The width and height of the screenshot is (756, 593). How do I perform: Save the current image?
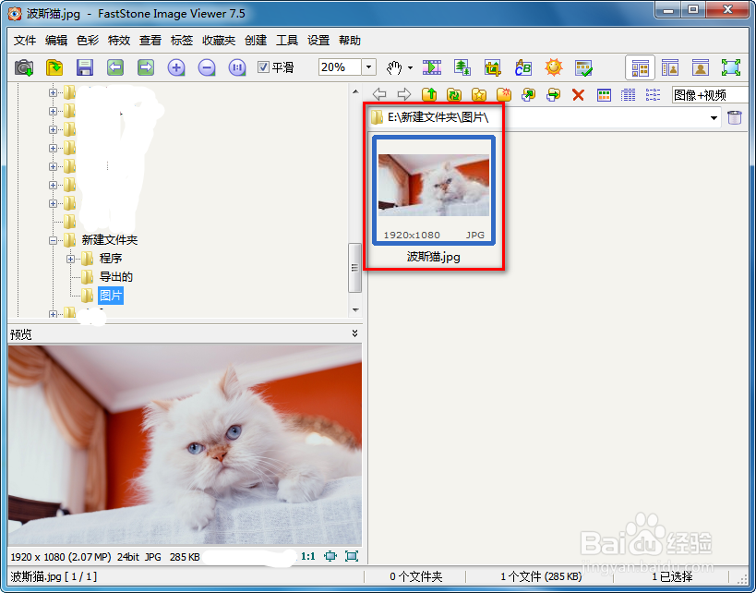tap(85, 67)
